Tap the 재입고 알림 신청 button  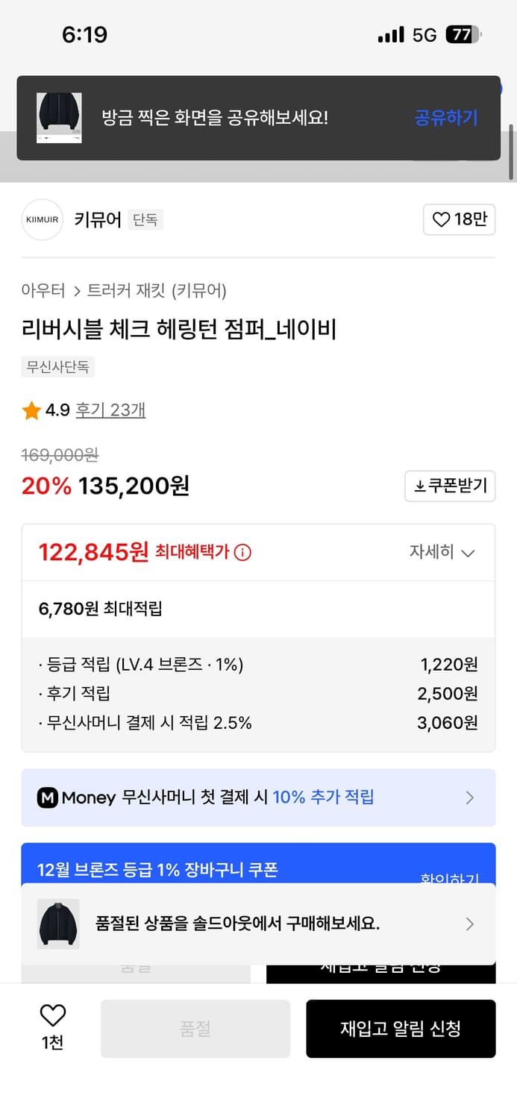tap(401, 1028)
